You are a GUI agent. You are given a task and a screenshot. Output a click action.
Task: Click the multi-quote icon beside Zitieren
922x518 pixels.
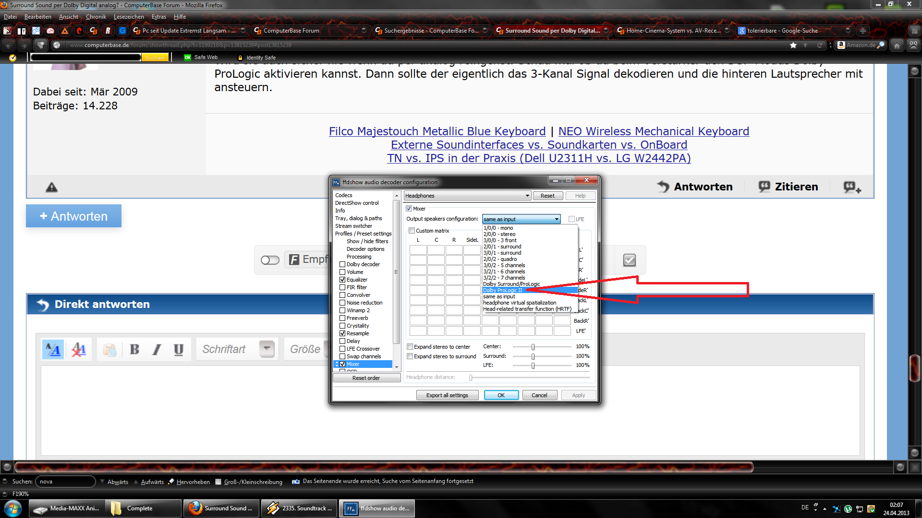pyautogui.click(x=852, y=187)
